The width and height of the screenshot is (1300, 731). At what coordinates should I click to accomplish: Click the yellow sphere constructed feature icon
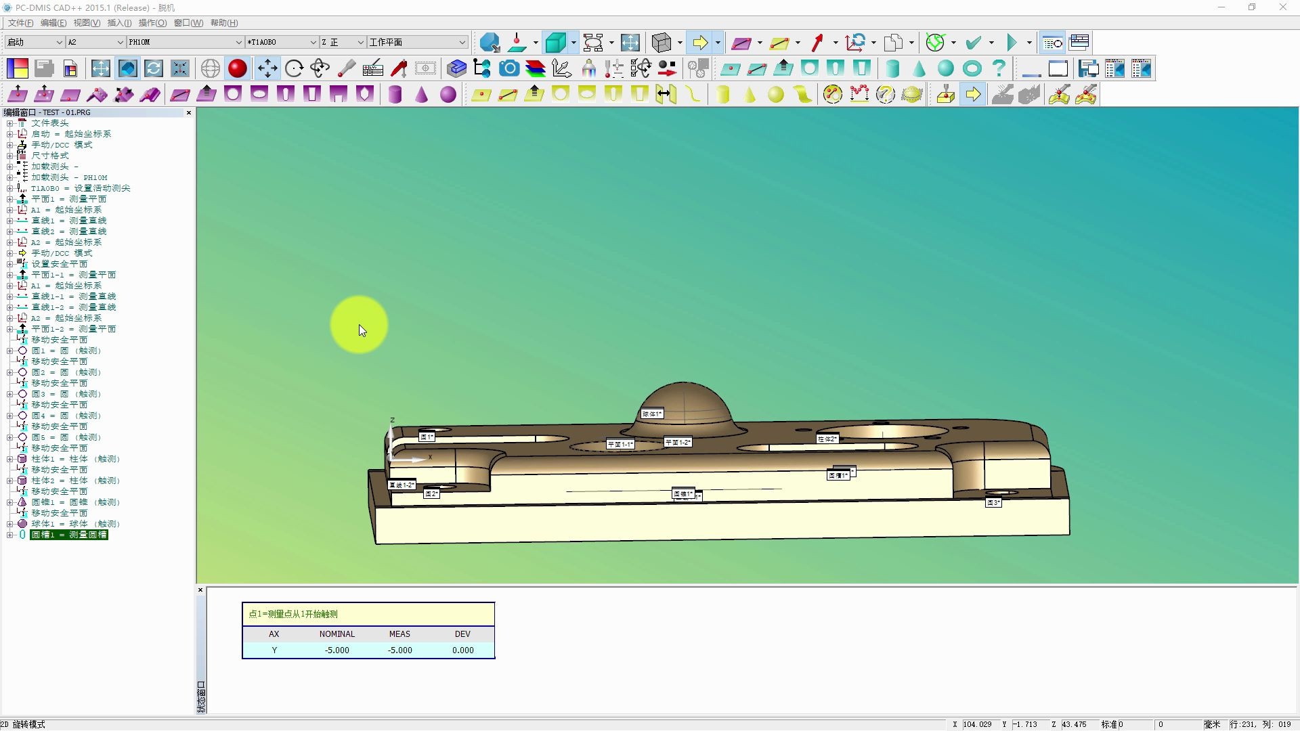click(x=776, y=95)
